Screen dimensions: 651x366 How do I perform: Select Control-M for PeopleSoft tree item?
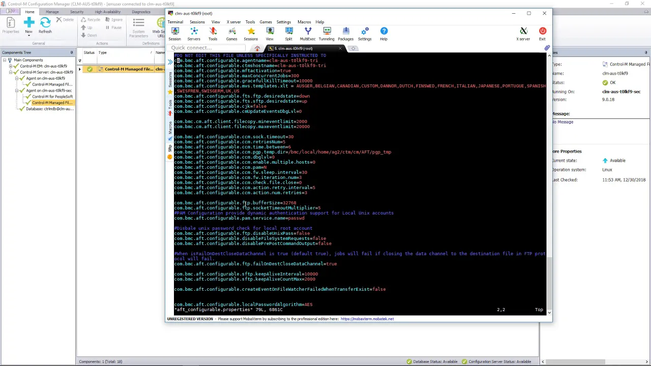pyautogui.click(x=52, y=97)
